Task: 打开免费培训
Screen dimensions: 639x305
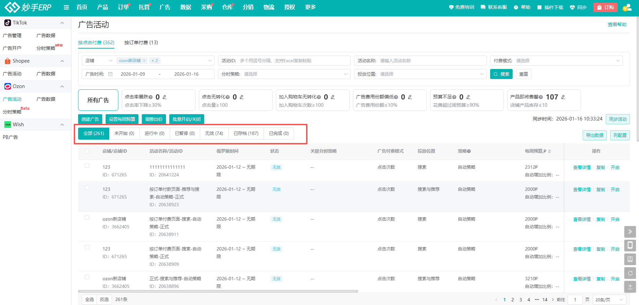Action: click(461, 7)
